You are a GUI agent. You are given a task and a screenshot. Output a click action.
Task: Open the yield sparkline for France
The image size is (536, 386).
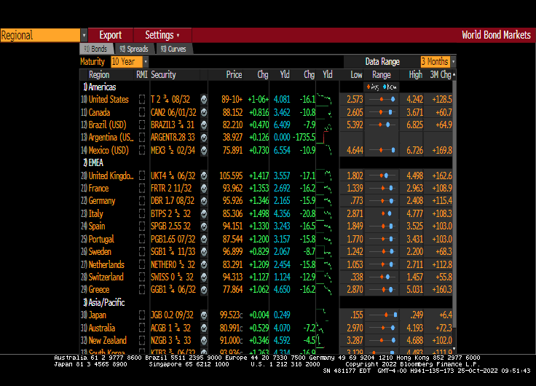click(x=328, y=189)
